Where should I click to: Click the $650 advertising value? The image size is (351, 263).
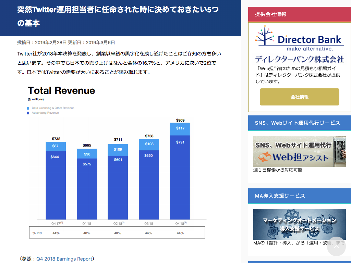(148, 156)
